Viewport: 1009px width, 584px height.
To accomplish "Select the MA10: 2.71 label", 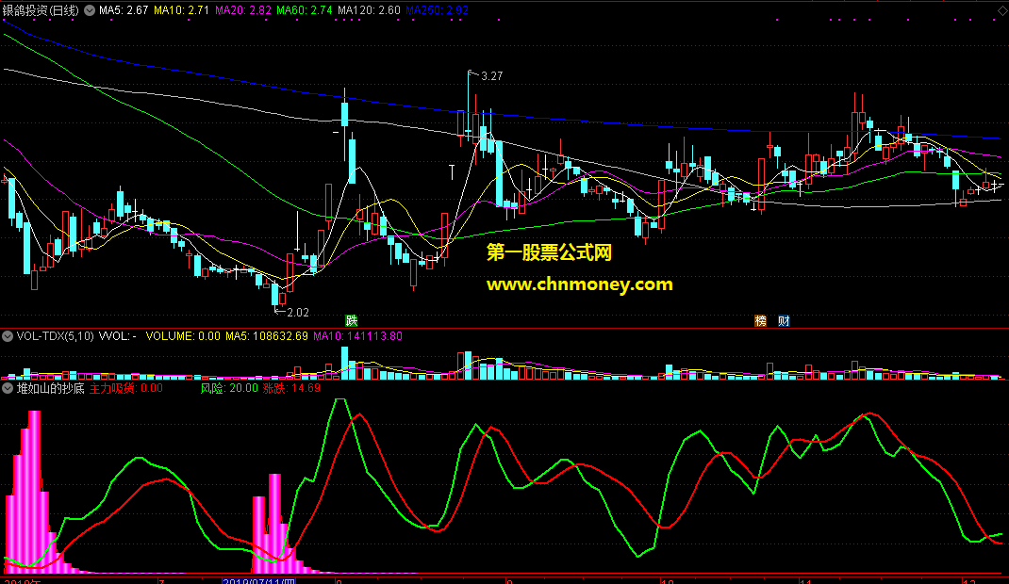I will pos(181,10).
